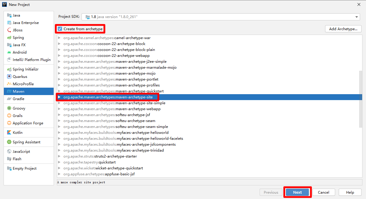This screenshot has width=366, height=199.
Task: Close the New Project dialog
Action: [x=359, y=4]
